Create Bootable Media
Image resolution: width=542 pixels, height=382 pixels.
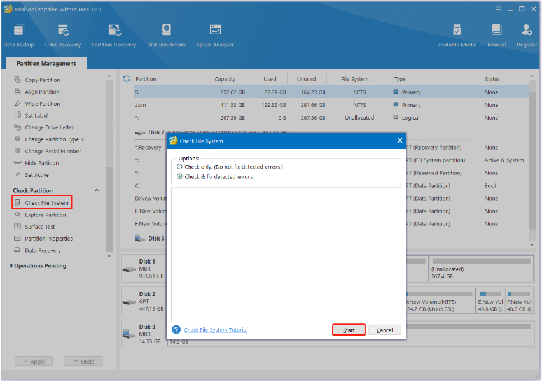click(x=457, y=35)
